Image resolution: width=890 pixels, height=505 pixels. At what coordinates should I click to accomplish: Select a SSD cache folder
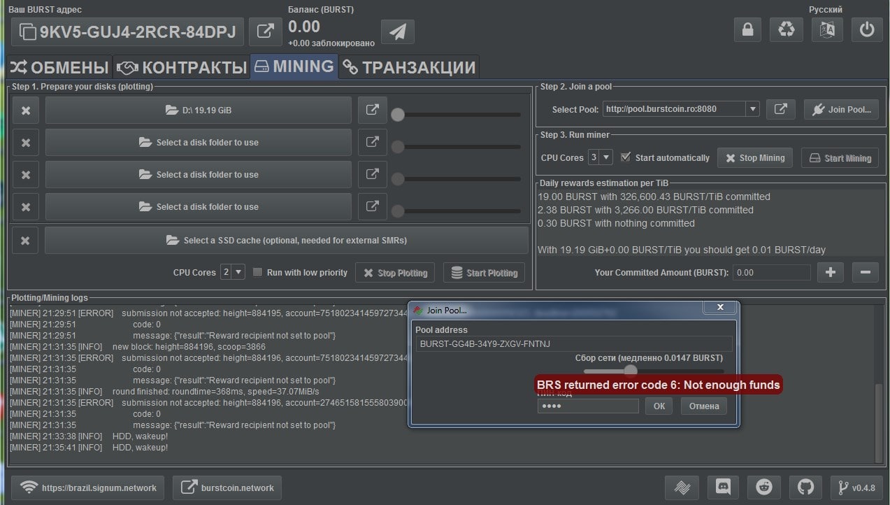(287, 241)
